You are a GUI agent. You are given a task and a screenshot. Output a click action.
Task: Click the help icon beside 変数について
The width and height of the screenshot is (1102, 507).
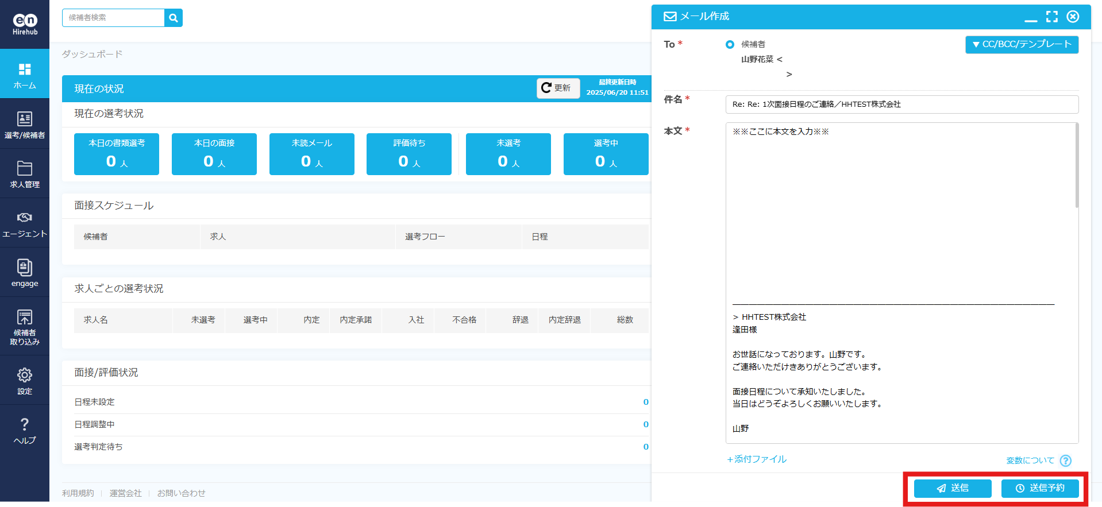pyautogui.click(x=1065, y=460)
